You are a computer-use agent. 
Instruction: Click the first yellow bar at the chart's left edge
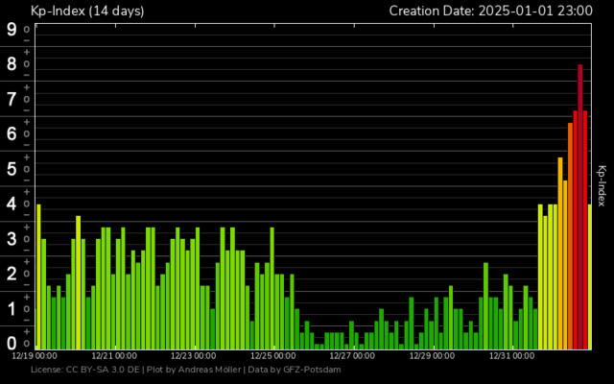[38, 276]
